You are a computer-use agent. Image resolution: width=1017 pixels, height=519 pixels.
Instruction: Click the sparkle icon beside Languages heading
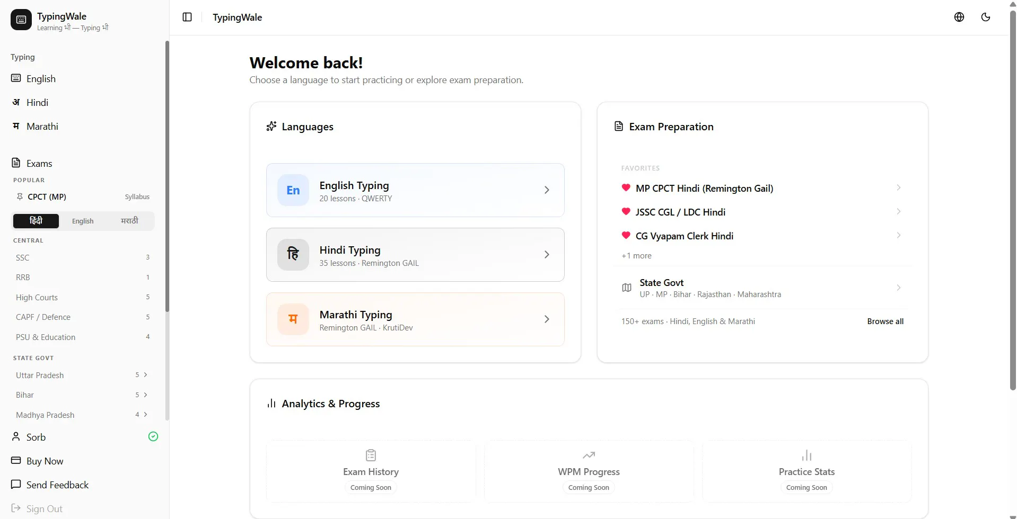[x=271, y=126]
